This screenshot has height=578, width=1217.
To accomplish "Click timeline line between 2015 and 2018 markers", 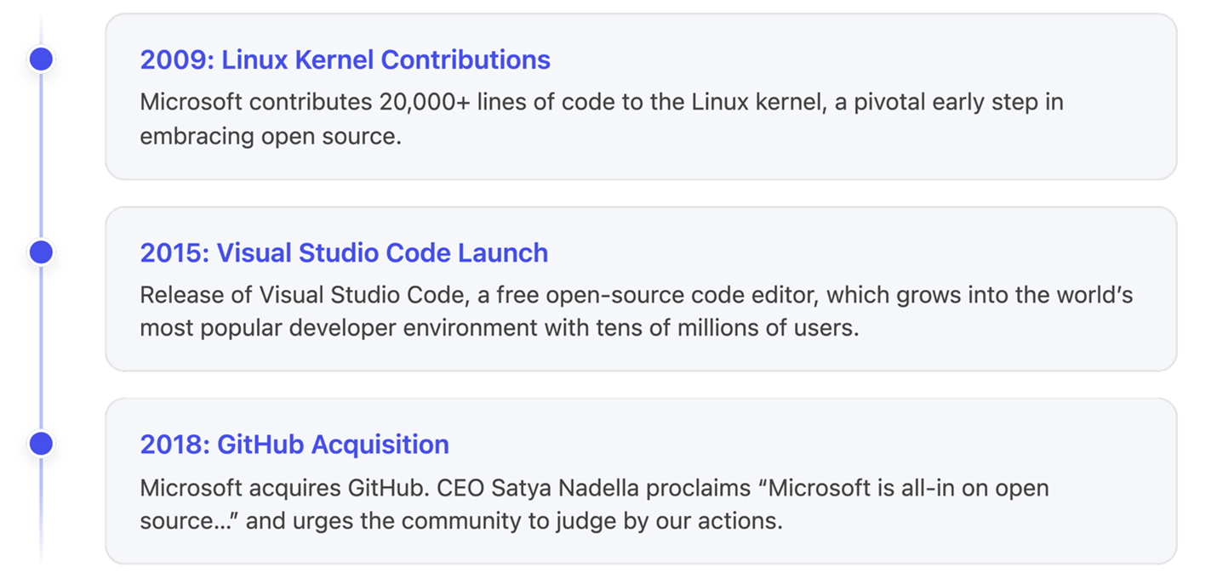I will pos(41,348).
